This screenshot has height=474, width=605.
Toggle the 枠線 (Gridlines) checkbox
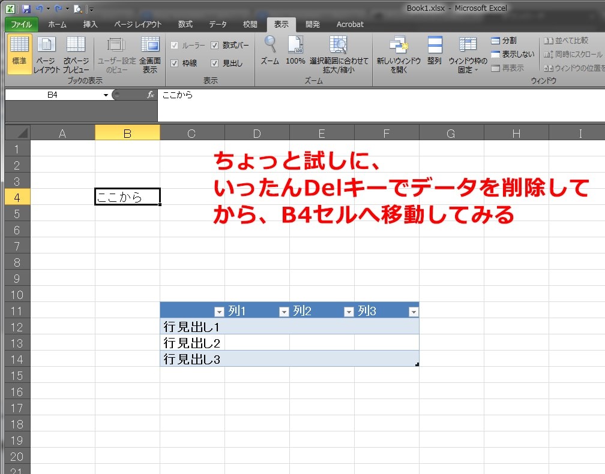click(x=175, y=62)
